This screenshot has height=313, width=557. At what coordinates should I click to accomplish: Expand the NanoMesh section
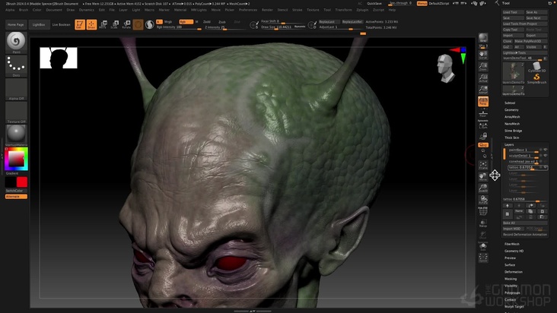[x=512, y=124]
